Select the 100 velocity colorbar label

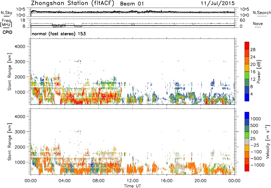[x=254, y=132]
